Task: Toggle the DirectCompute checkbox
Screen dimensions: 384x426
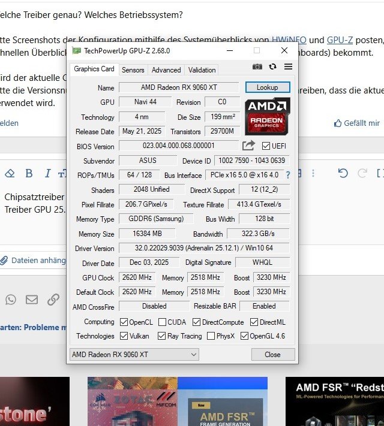Action: [196, 322]
